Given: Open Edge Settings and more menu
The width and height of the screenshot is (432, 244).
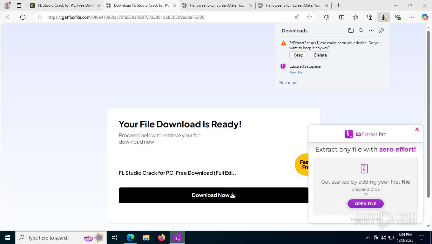Looking at the screenshot, I should click(412, 17).
